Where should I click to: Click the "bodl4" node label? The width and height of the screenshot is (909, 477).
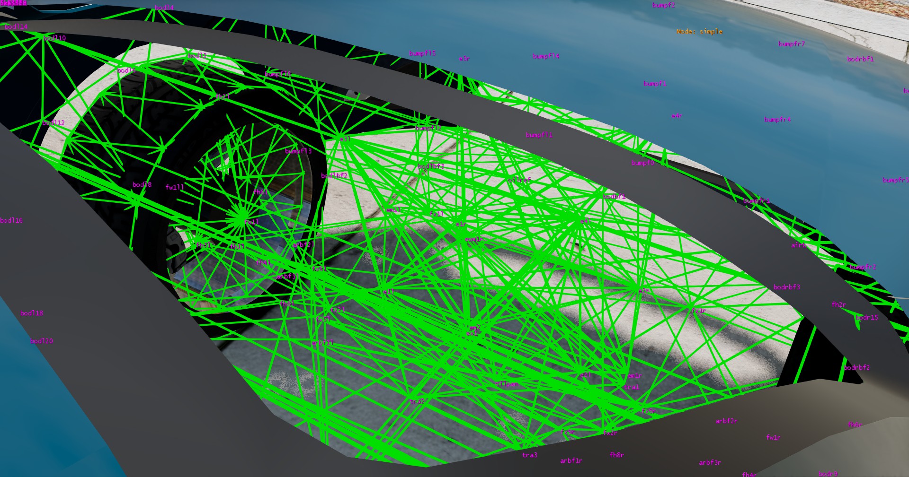[x=164, y=8]
